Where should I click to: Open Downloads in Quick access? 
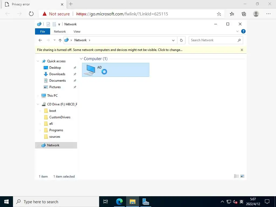click(57, 74)
